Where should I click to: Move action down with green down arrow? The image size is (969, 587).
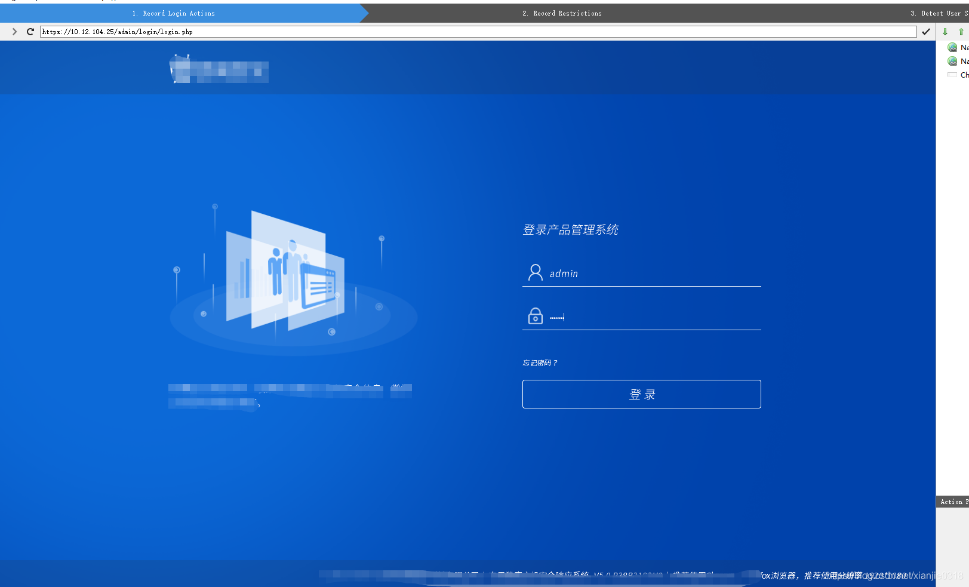pos(945,32)
